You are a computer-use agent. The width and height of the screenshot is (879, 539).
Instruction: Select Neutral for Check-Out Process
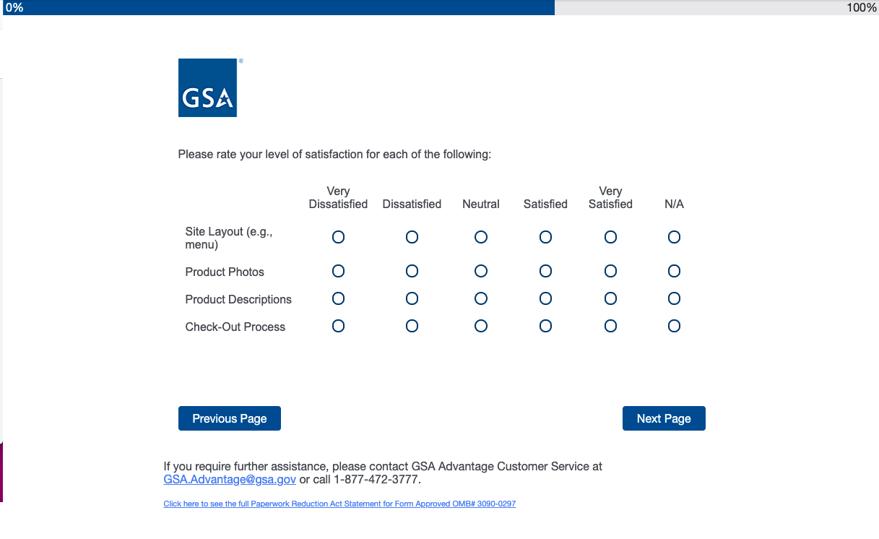(x=481, y=326)
